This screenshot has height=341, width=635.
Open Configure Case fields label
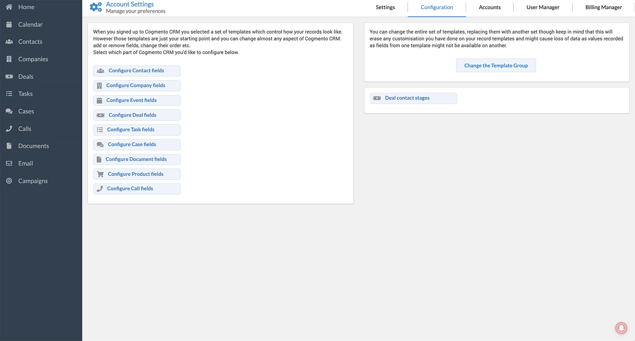click(132, 144)
